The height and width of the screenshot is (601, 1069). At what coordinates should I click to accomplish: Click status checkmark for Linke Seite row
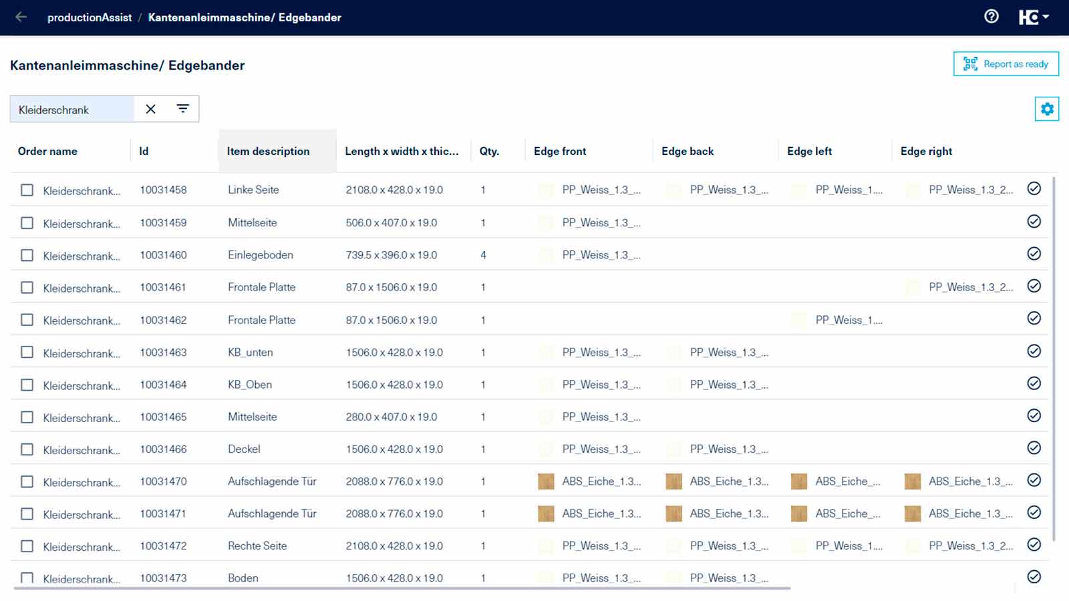click(x=1034, y=189)
